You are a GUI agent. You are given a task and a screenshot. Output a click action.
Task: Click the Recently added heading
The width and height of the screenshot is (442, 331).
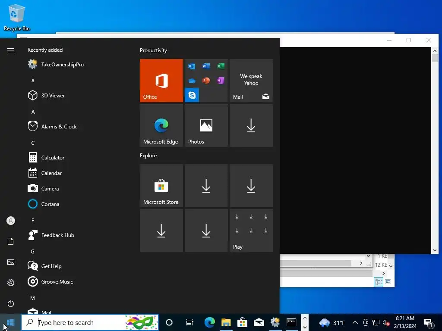45,50
